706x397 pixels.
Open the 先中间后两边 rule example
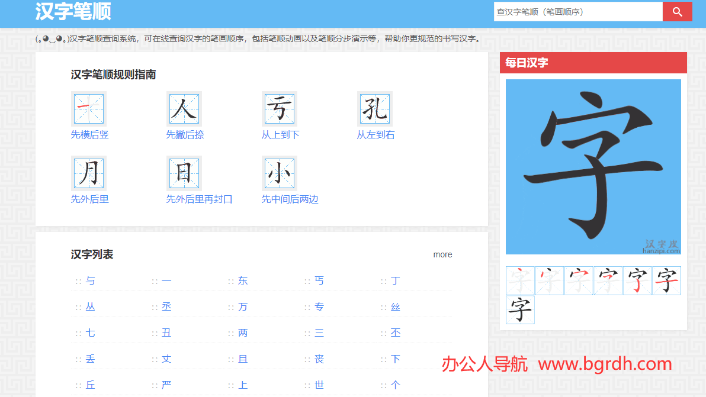click(x=279, y=173)
